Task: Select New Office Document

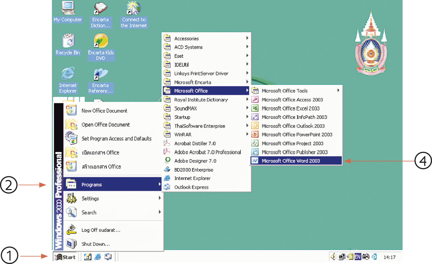Action: click(x=113, y=111)
